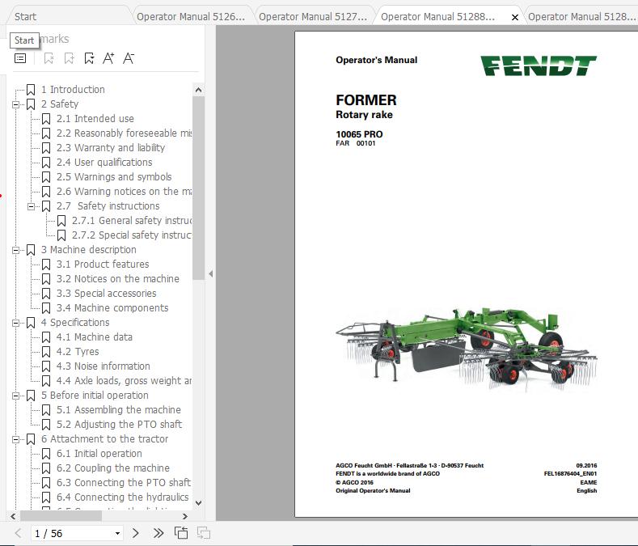The image size is (638, 546).
Task: Open bookmark 6.1 Initial operation
Action: coord(99,454)
